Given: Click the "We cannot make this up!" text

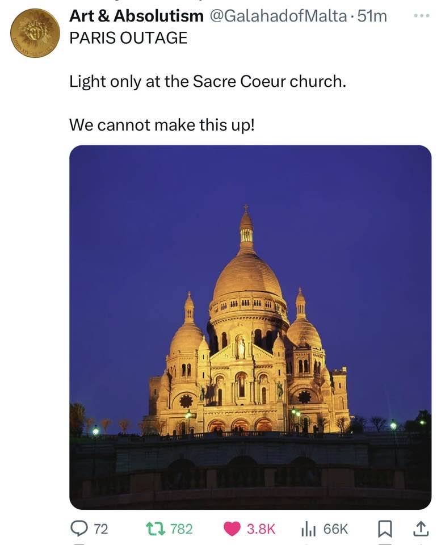Looking at the screenshot, I should (x=162, y=124).
